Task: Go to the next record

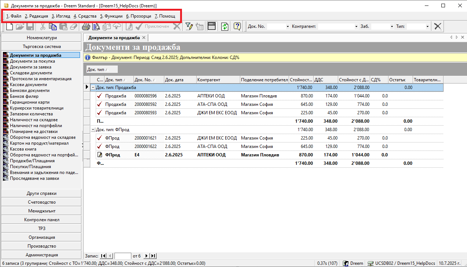Action: pos(147,256)
